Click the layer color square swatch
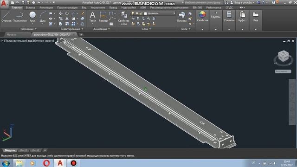Screen dimensions: 297x167 (x=145, y=13)
